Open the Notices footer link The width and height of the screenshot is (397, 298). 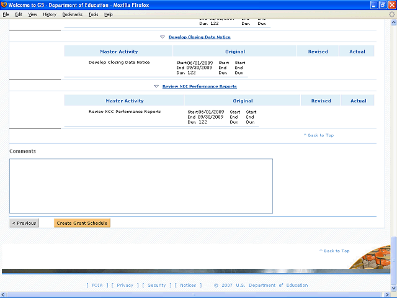coord(188,286)
